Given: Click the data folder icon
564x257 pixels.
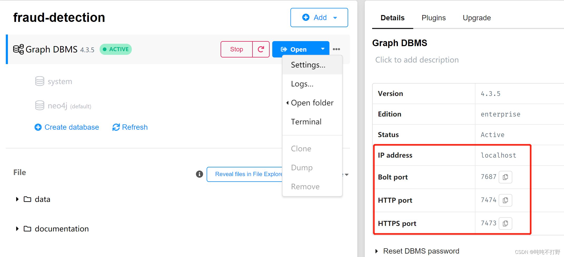Looking at the screenshot, I should click(27, 199).
